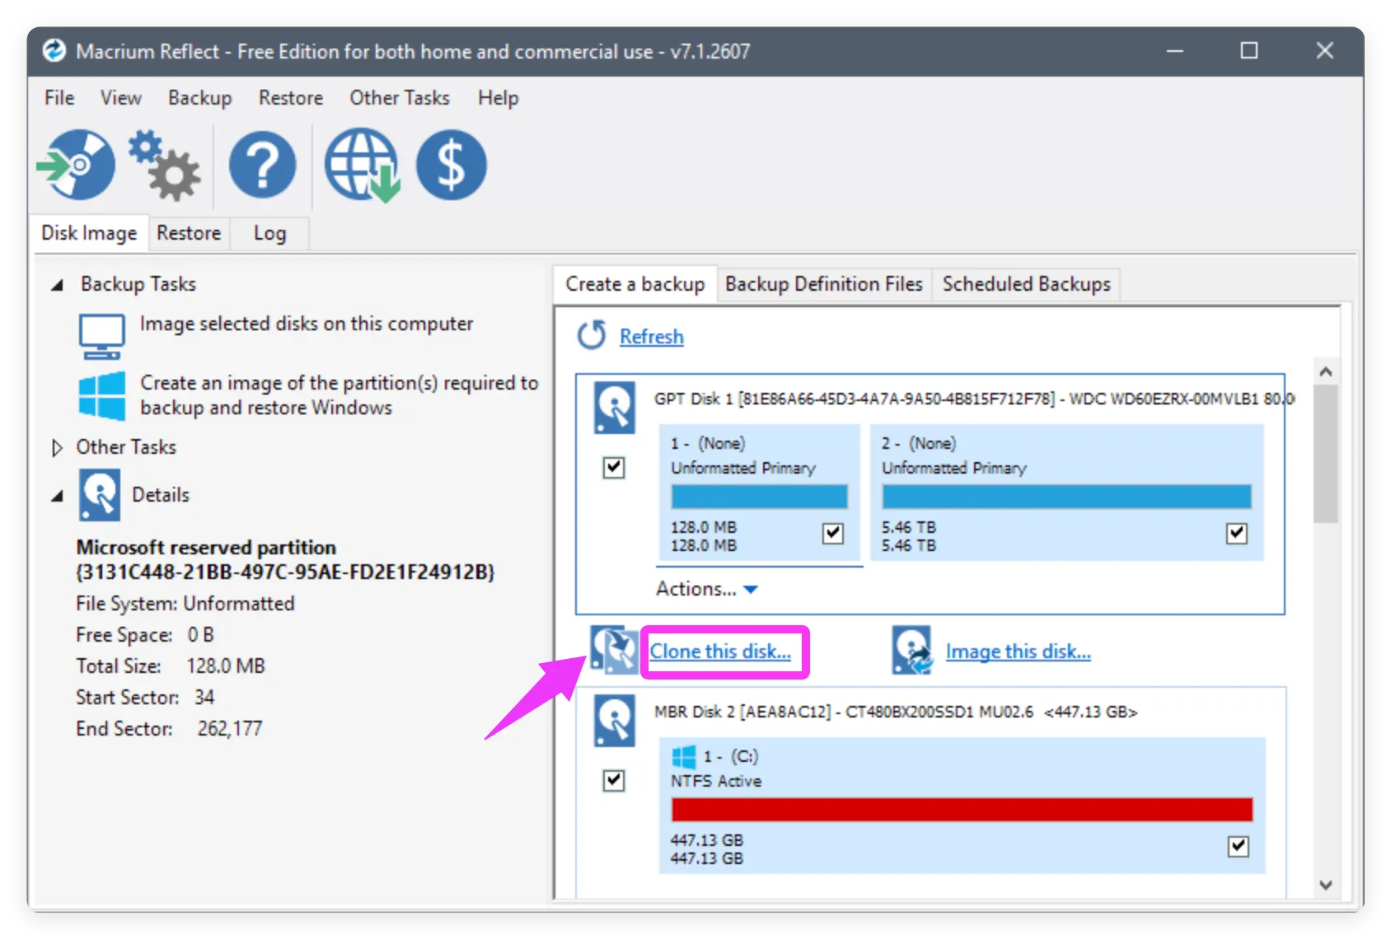The height and width of the screenshot is (939, 1391).
Task: Click the MBR Disk 2 drive icon
Action: point(615,721)
